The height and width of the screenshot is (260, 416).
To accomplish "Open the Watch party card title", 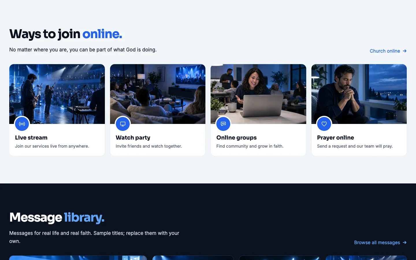I will pyautogui.click(x=133, y=138).
